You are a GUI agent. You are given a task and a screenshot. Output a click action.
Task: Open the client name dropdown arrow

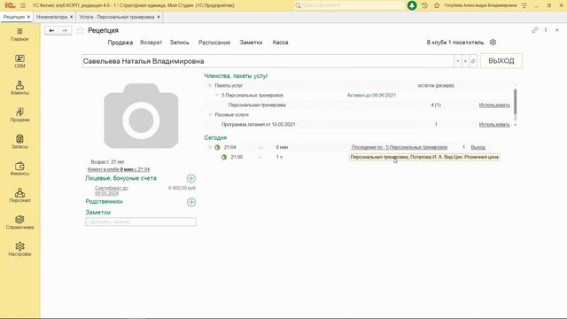[x=457, y=61]
